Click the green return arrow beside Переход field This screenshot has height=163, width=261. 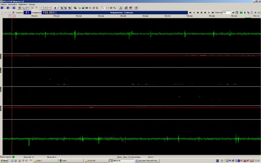233,12
